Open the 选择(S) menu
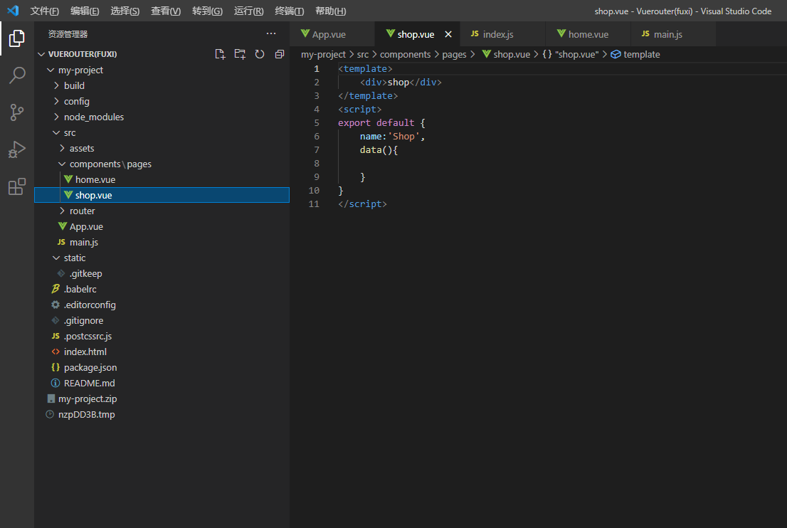This screenshot has height=528, width=787. click(x=125, y=11)
